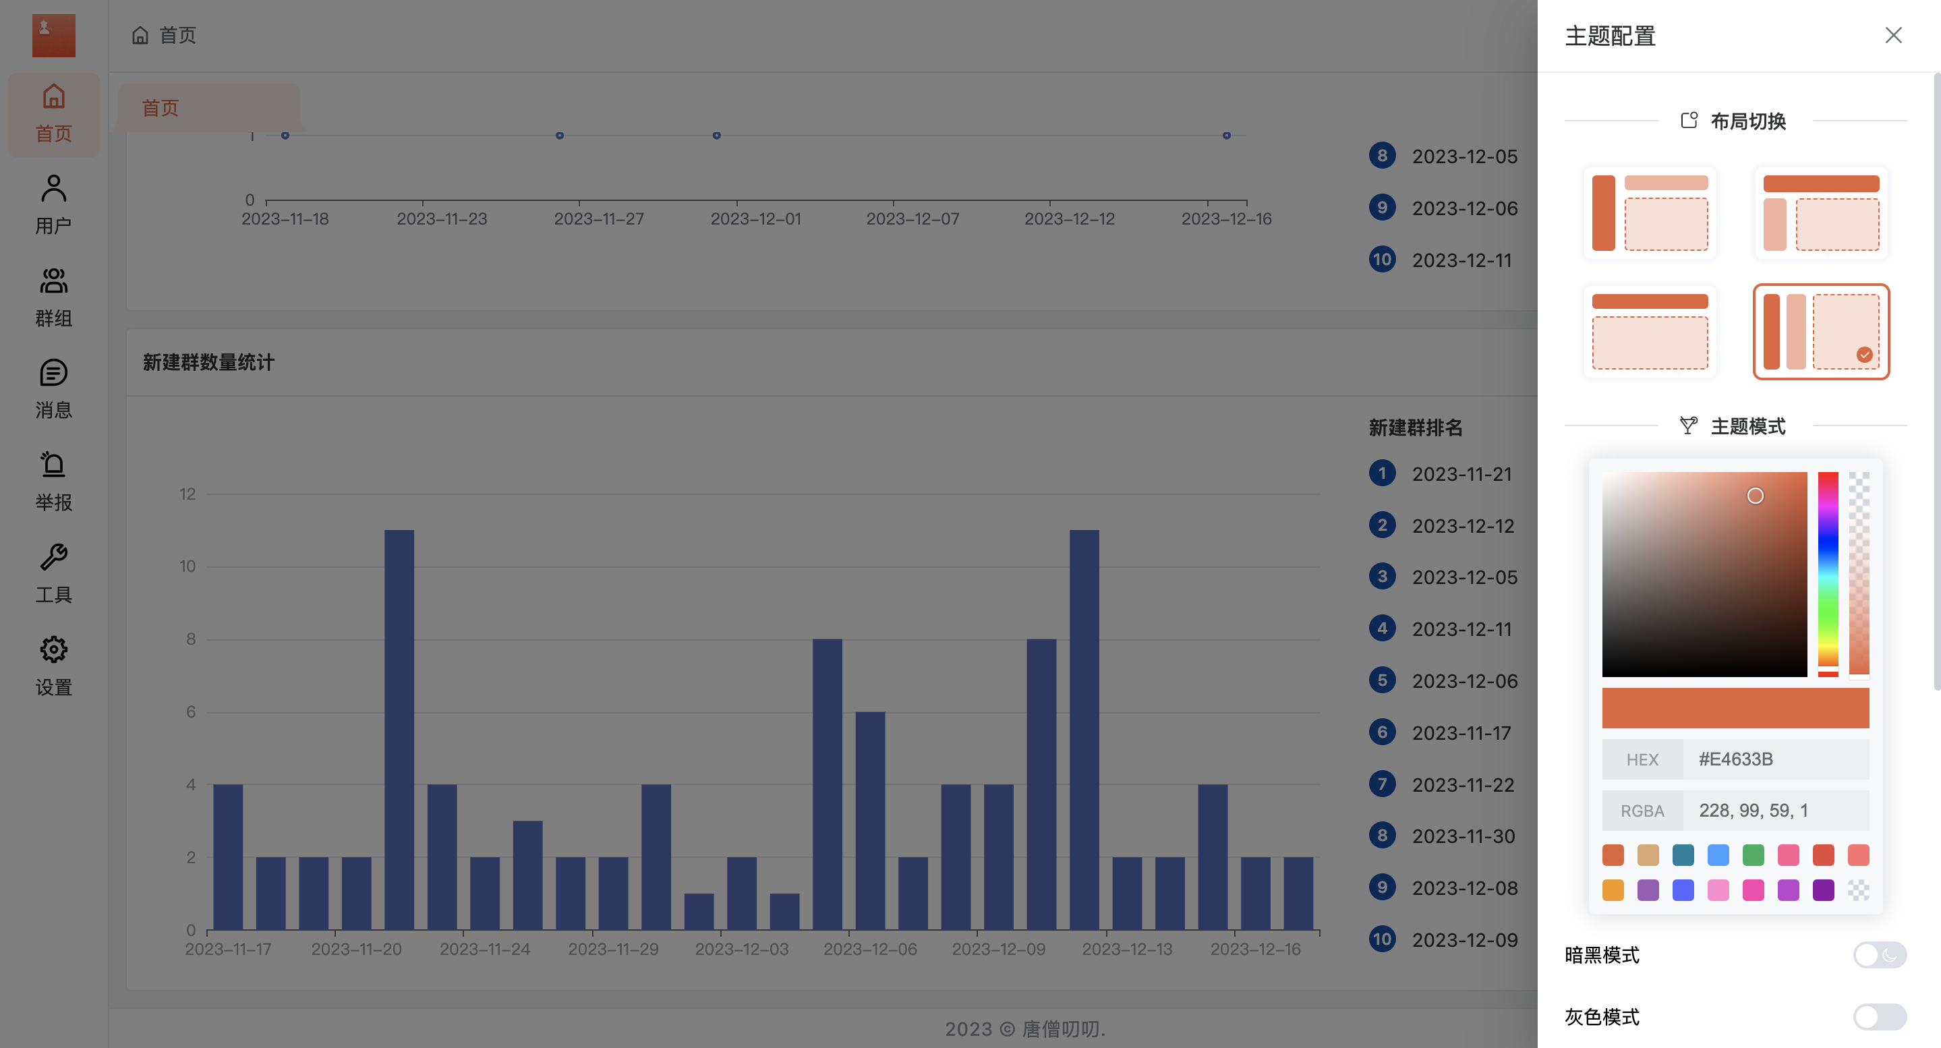Pick the green preset color swatch
The height and width of the screenshot is (1048, 1941).
coord(1753,855)
